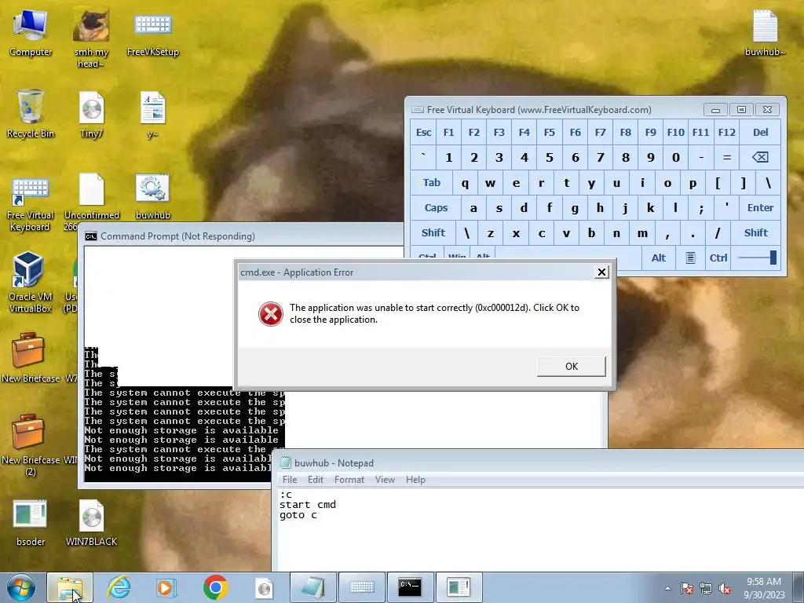The image size is (804, 603).
Task: Click the number 7 key on virtual keyboard
Action: [x=600, y=157]
